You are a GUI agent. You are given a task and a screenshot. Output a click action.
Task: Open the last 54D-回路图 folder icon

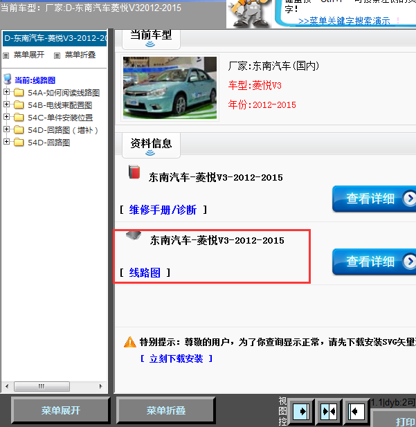point(19,142)
